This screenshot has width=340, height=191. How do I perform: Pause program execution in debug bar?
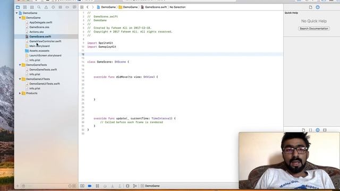[x=97, y=186]
